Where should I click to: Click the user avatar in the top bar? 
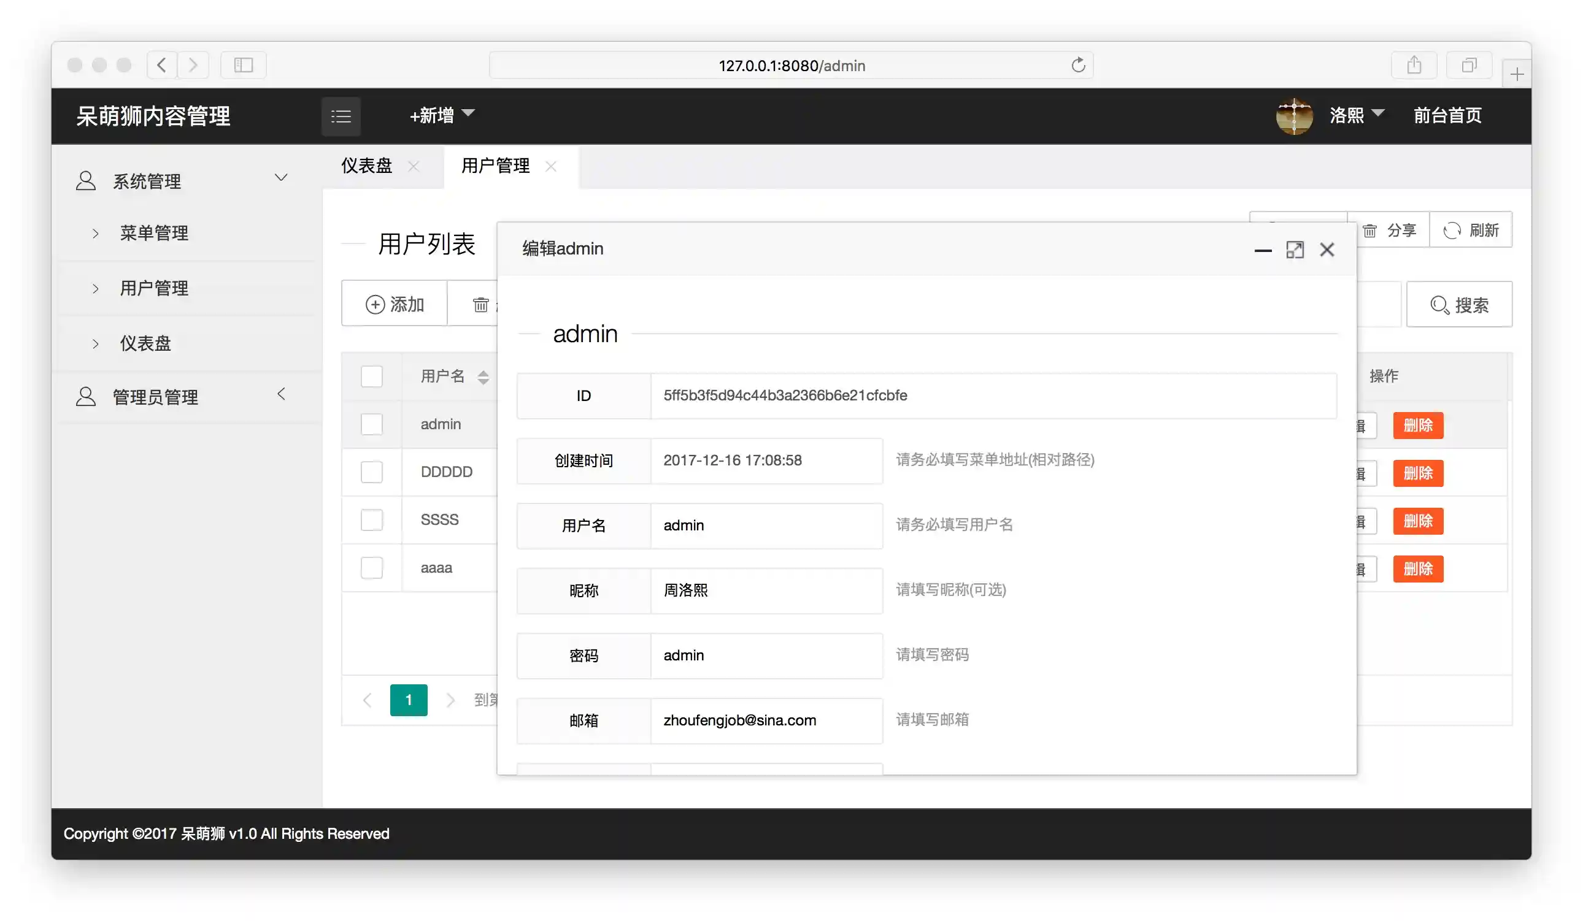pos(1294,115)
